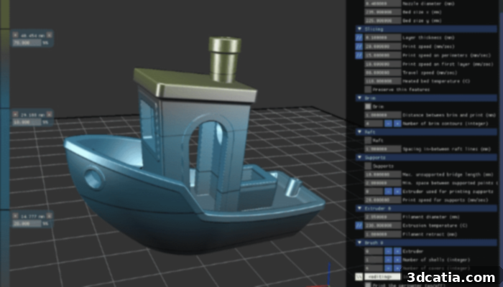Click the X before the 29.103 mm marker

(15, 114)
